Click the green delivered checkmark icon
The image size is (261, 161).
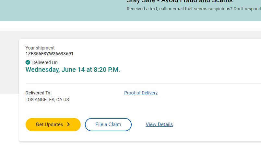pos(28,62)
